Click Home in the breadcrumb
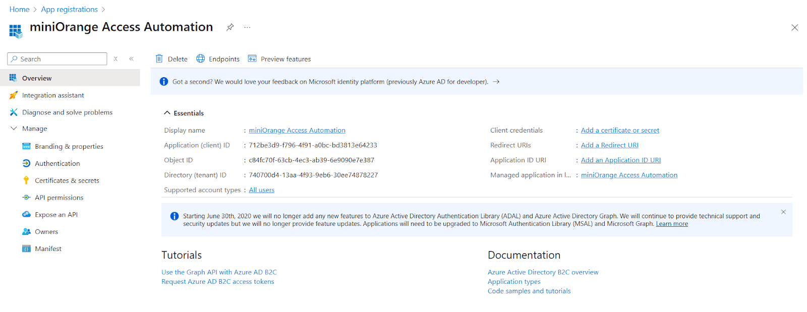This screenshot has height=312, width=807. (x=19, y=9)
